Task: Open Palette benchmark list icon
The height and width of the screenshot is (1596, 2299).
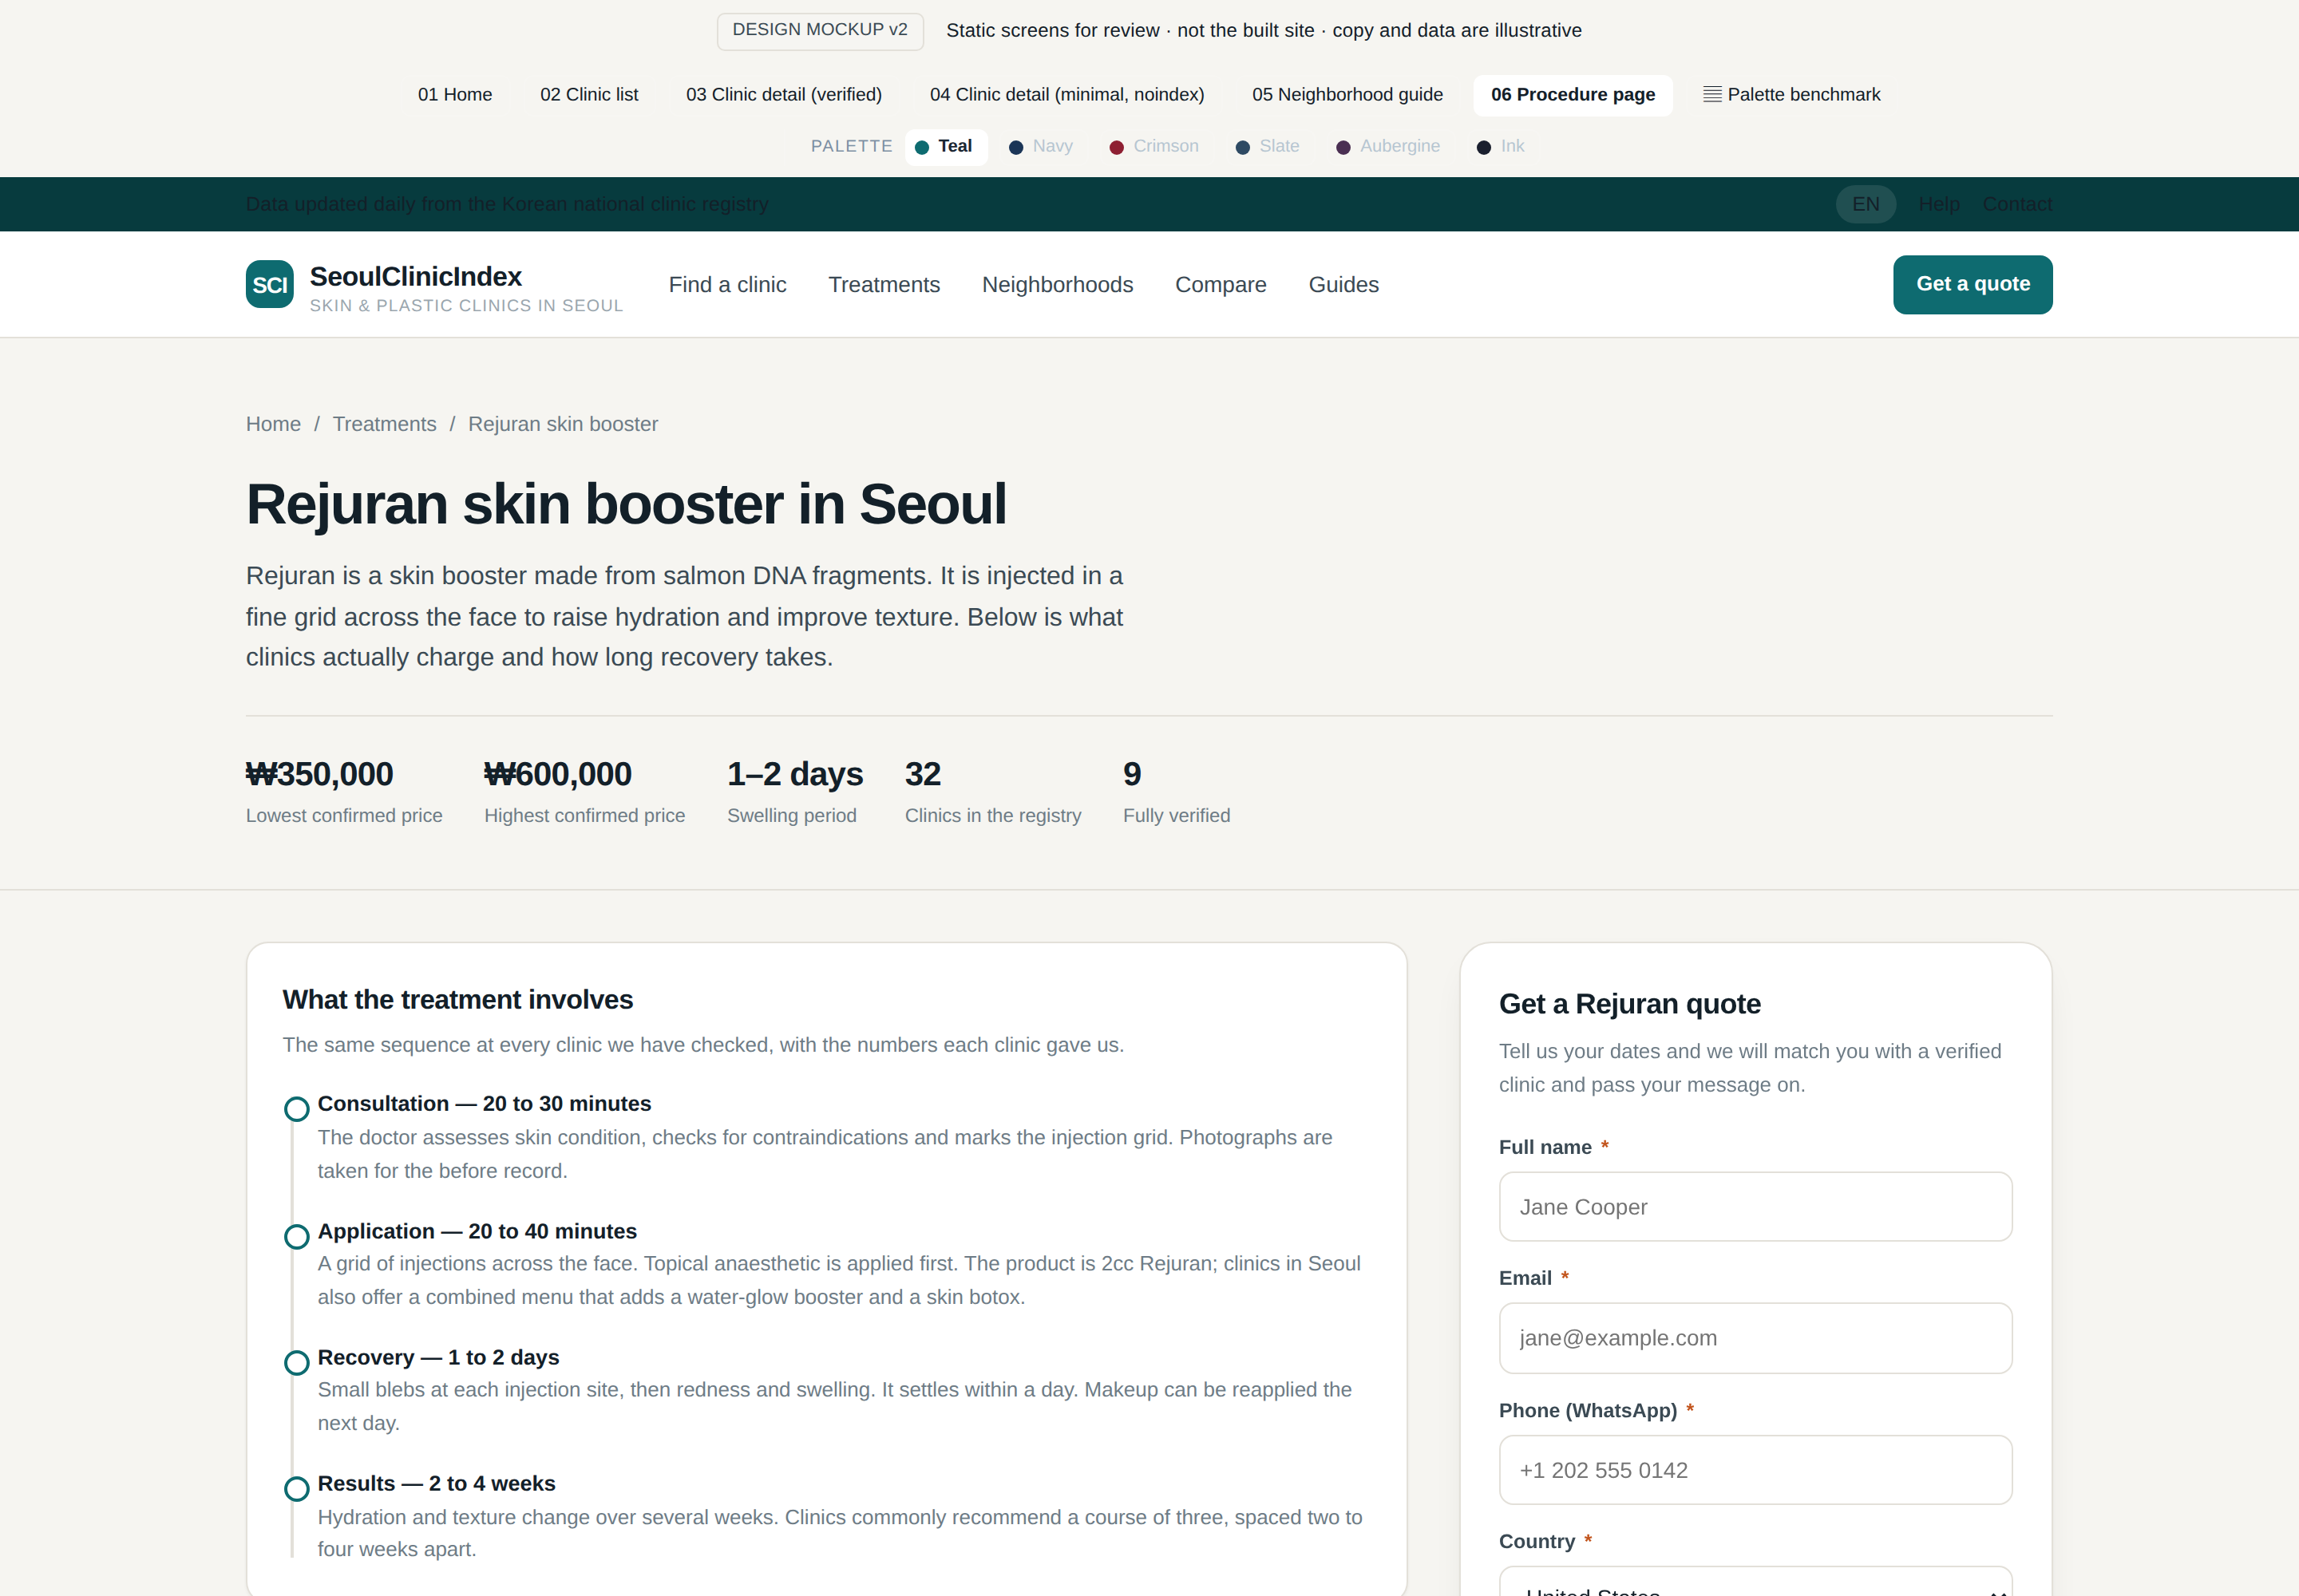Action: pos(1711,95)
